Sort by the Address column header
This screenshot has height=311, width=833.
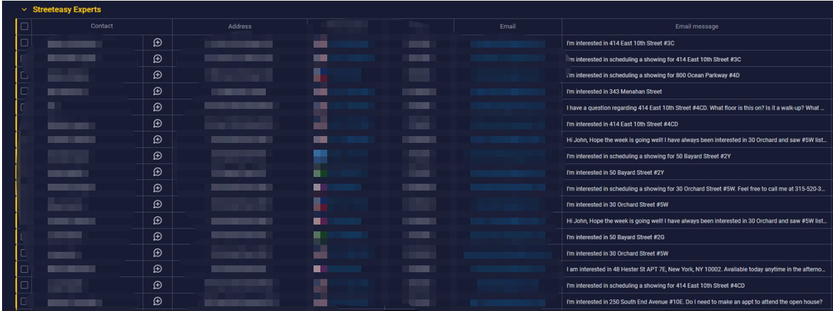(x=240, y=27)
